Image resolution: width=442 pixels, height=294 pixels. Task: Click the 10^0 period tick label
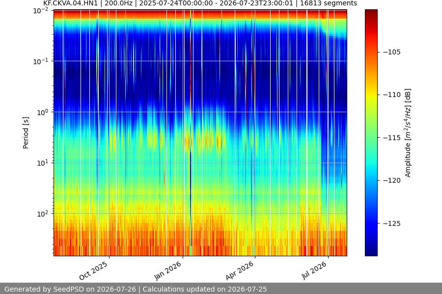point(42,112)
